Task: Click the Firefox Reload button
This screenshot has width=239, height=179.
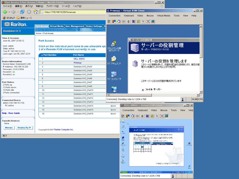Action: point(22,12)
